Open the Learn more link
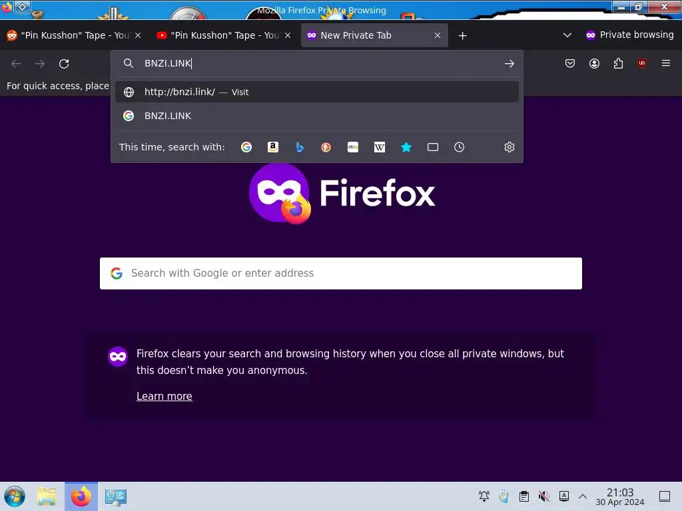682x511 pixels. click(165, 397)
